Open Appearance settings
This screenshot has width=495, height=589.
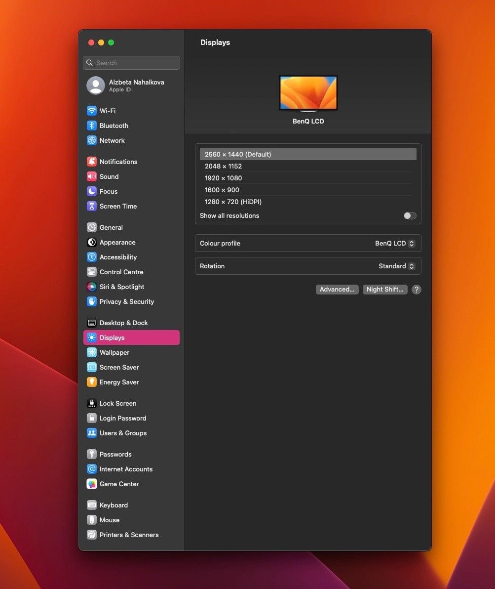[x=117, y=242]
